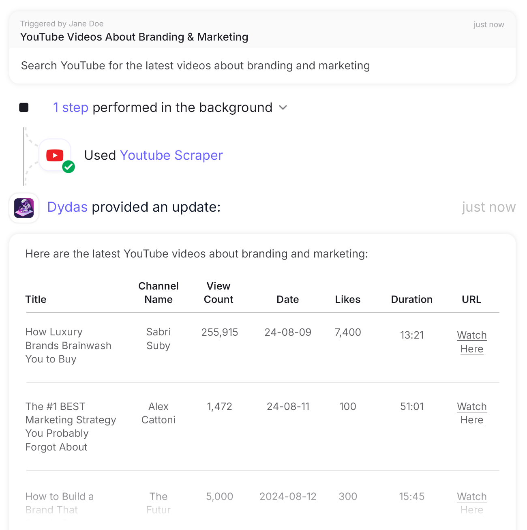Click the Duration column header
This screenshot has width=527, height=530.
point(411,299)
